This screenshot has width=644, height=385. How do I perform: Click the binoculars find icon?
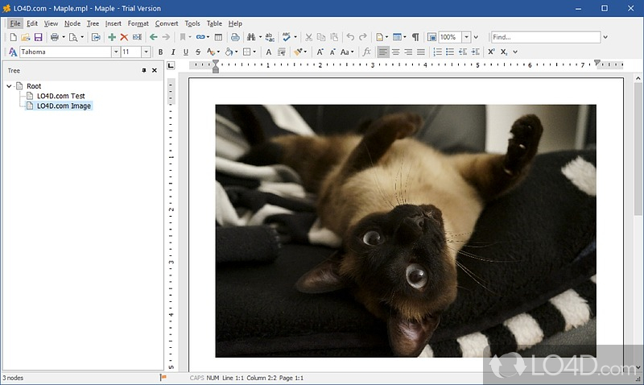(251, 37)
